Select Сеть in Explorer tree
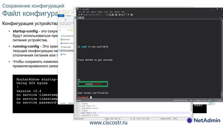Image resolution: width=223 pixels, height=125 pixels. (63, 54)
